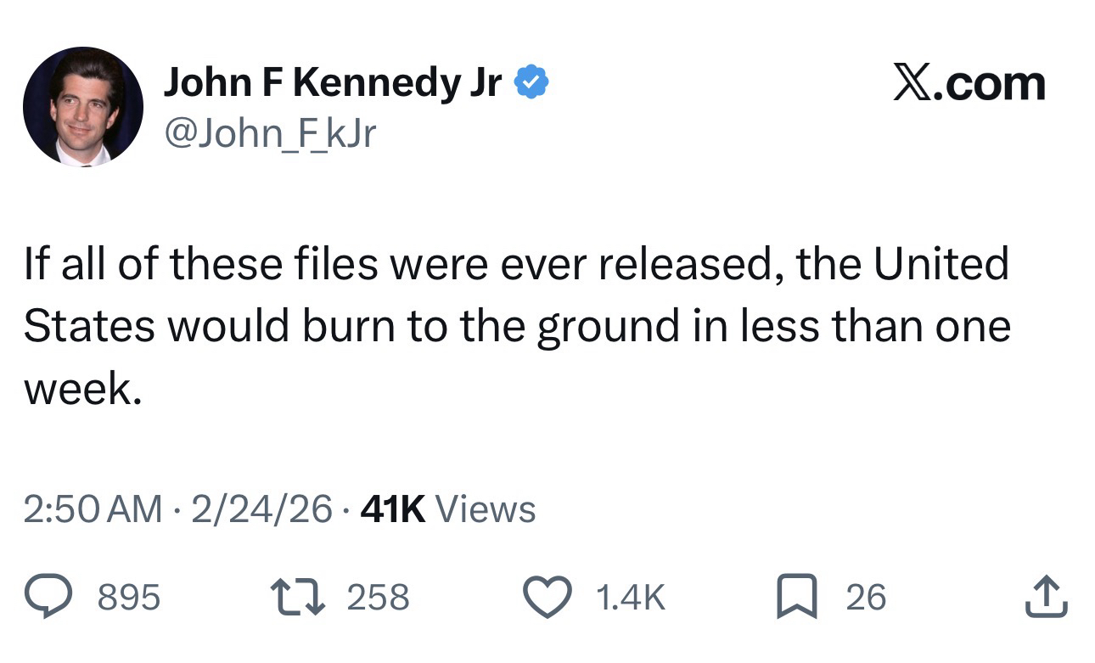
Task: Click the share upload icon
Action: [x=1047, y=596]
